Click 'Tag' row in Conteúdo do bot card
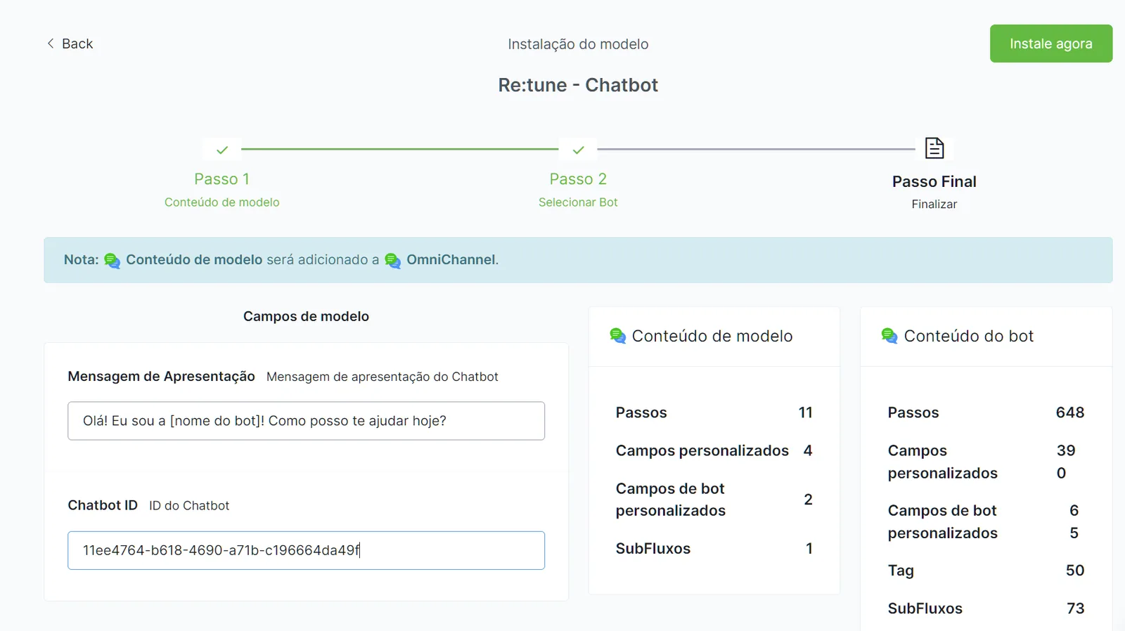Viewport: 1125px width, 631px height. pos(986,571)
